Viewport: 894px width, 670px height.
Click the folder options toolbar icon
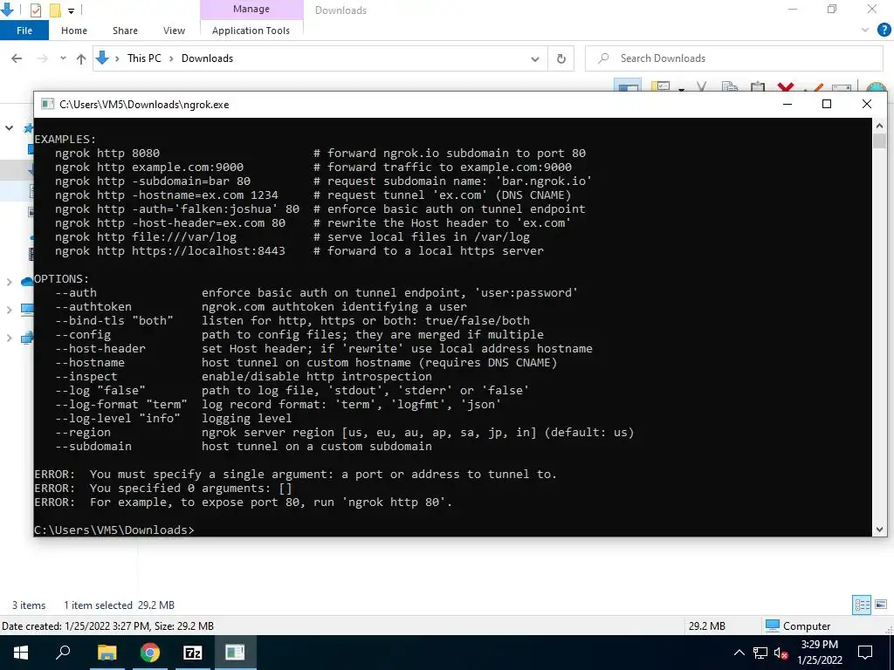pyautogui.click(x=662, y=85)
